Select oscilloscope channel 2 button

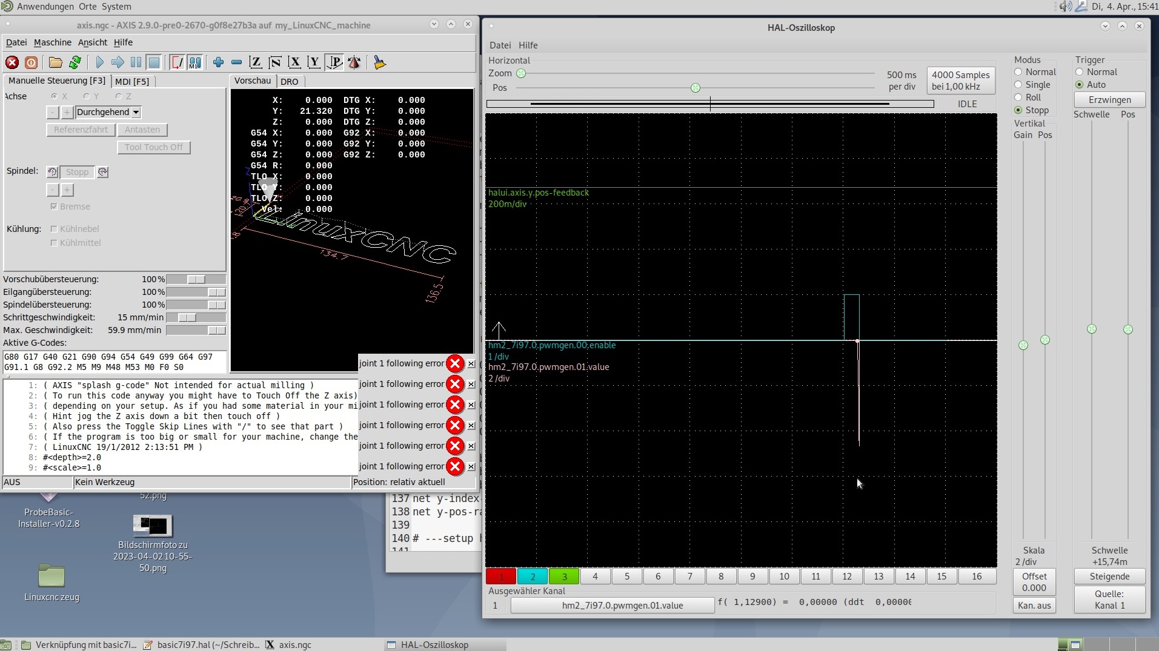pos(533,577)
